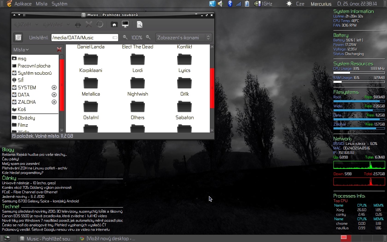Select 'Pracovní plocha' in the sidebar
The image size is (387, 242).
[34, 66]
